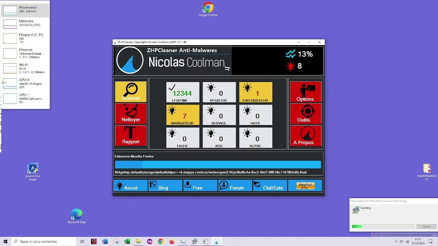Select the ADS result tile
This screenshot has width=438, height=246.
pos(219,138)
